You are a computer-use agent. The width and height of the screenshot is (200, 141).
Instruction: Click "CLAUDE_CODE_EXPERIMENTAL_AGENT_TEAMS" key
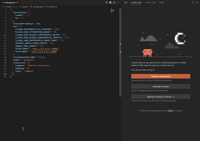(36, 41)
